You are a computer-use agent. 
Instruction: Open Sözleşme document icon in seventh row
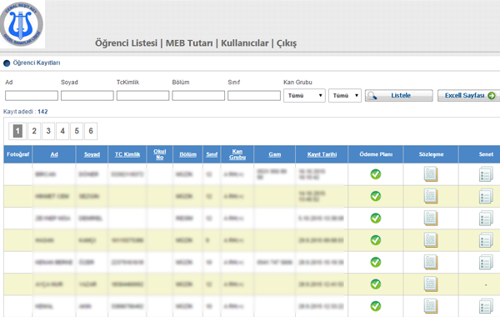pos(431,306)
